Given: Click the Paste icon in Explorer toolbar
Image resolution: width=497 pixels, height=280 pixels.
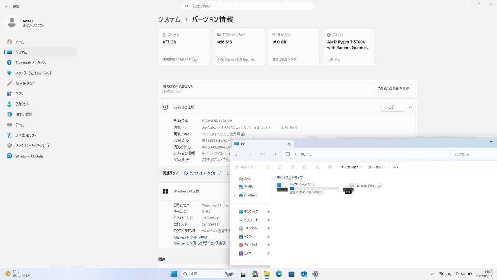Looking at the screenshot, I should pos(293,167).
